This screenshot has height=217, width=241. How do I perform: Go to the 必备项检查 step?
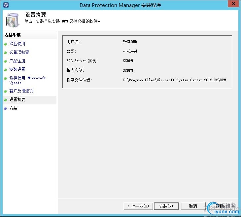pos(19,52)
